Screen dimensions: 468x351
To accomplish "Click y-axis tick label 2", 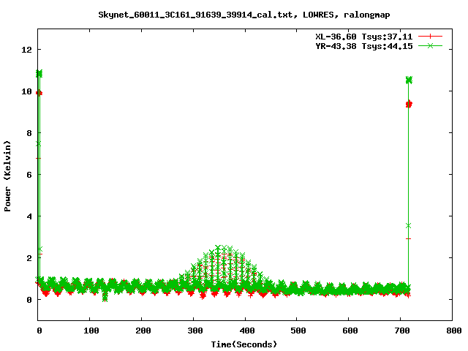I will coord(29,258).
